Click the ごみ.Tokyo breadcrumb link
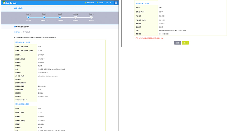This screenshot has width=241, height=131. pyautogui.click(x=18, y=32)
